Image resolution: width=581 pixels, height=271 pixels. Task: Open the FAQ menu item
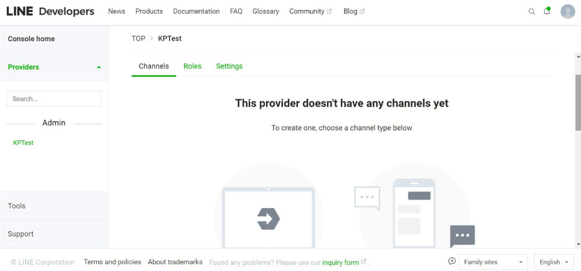(x=236, y=12)
